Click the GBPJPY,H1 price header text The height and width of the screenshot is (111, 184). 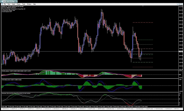[x=12, y=7]
